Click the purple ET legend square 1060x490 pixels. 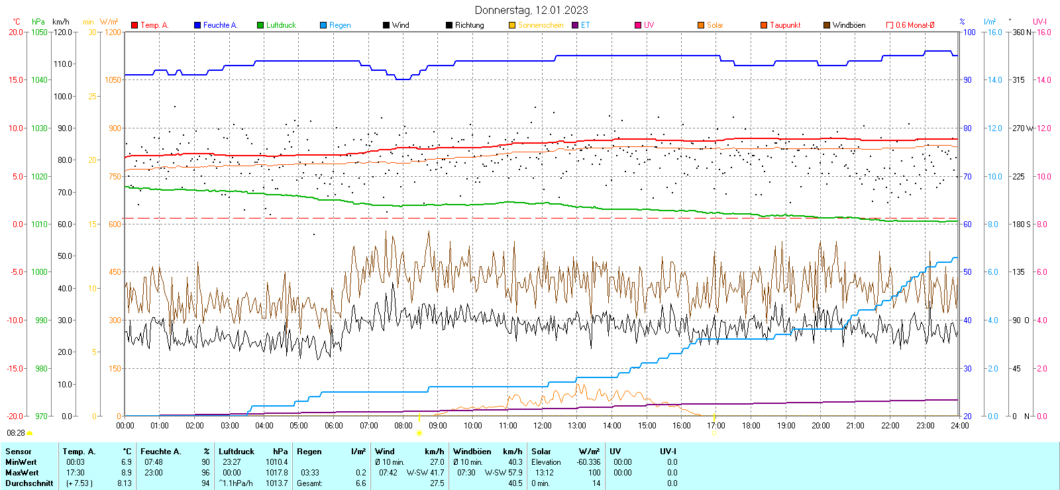[x=575, y=25]
